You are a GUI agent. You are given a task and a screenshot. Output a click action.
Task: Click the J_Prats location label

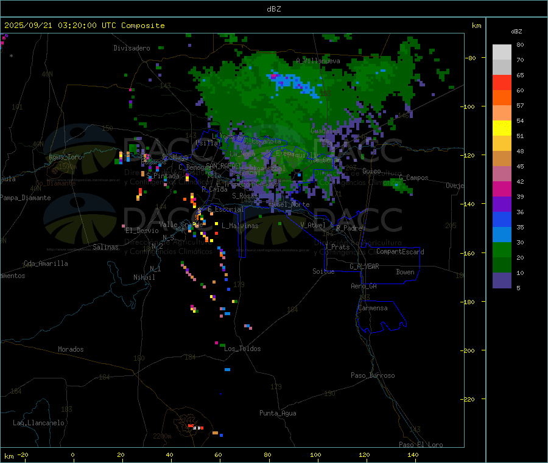pyautogui.click(x=337, y=247)
